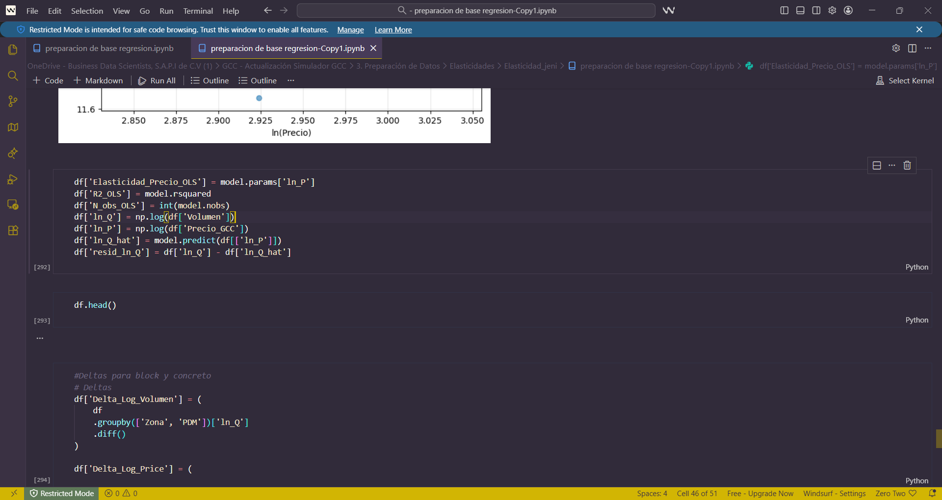Toggle the primary side bar layout

click(x=784, y=10)
